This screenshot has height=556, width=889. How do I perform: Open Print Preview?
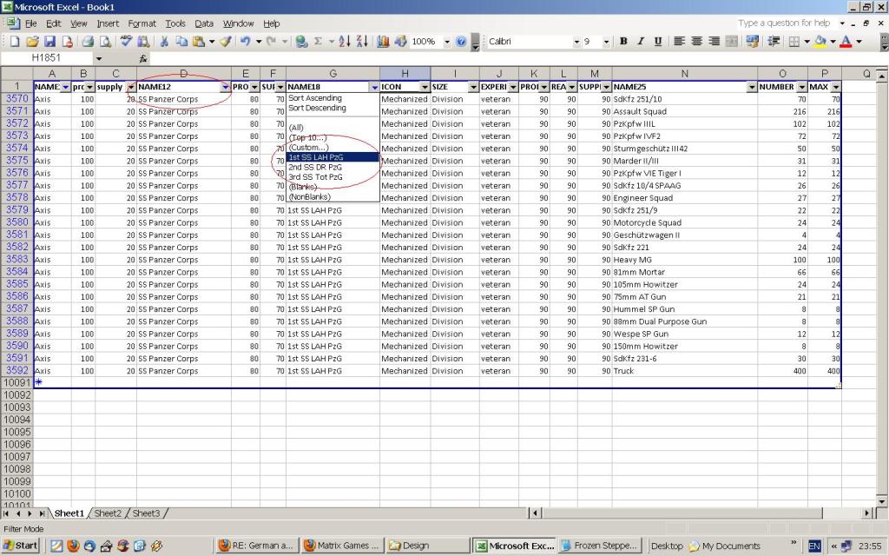point(105,41)
